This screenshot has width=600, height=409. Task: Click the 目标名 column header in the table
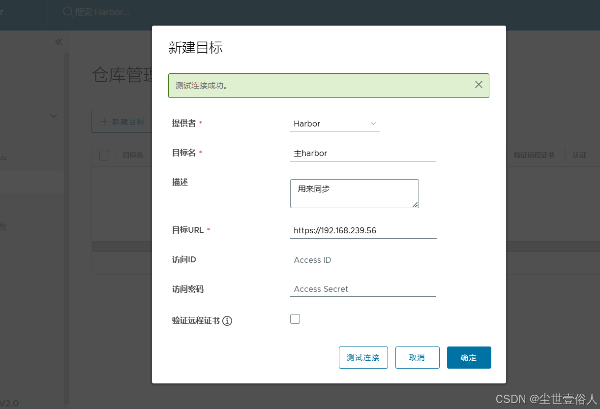point(133,155)
